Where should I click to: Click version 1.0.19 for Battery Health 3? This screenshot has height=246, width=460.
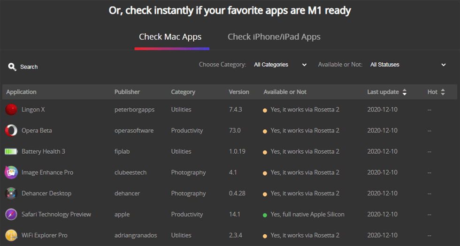point(237,151)
